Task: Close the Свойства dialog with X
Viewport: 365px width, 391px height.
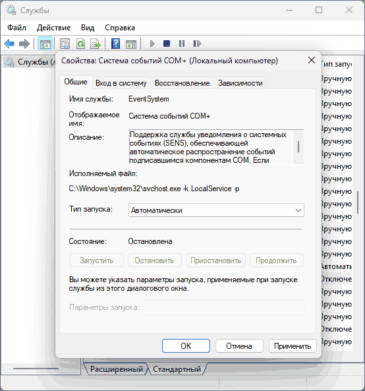Action: (x=312, y=61)
